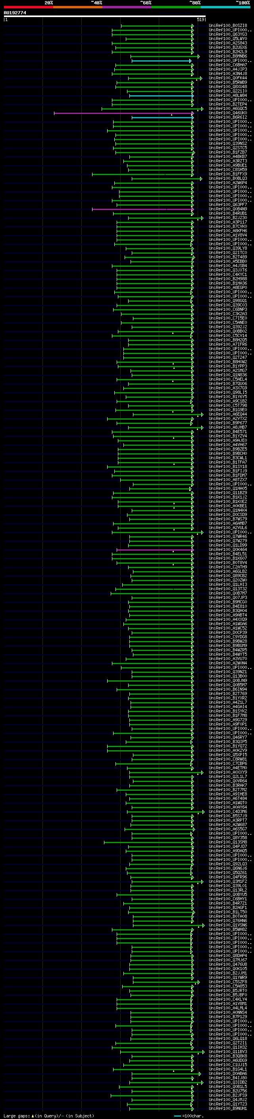Viewport: 254px width, 1119px height.
Task: Click purple alignment bar for Q46UK0
Action: click(x=123, y=113)
